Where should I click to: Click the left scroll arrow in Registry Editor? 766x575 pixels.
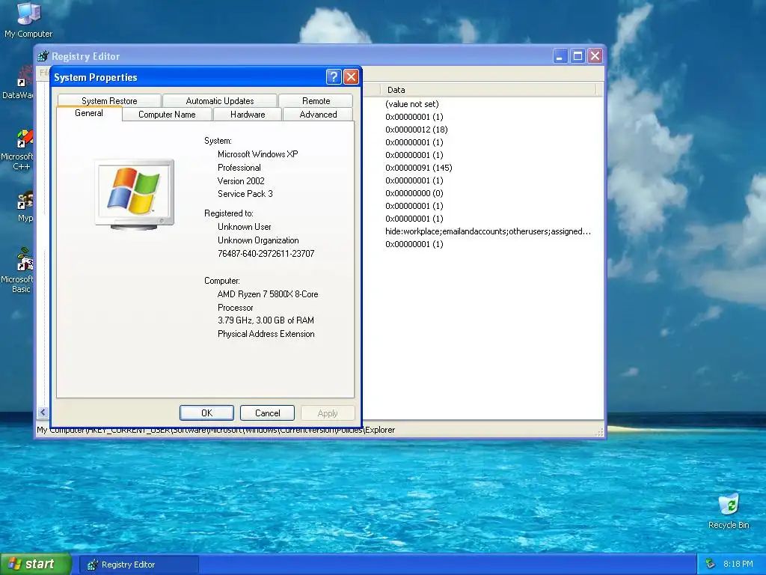click(43, 413)
